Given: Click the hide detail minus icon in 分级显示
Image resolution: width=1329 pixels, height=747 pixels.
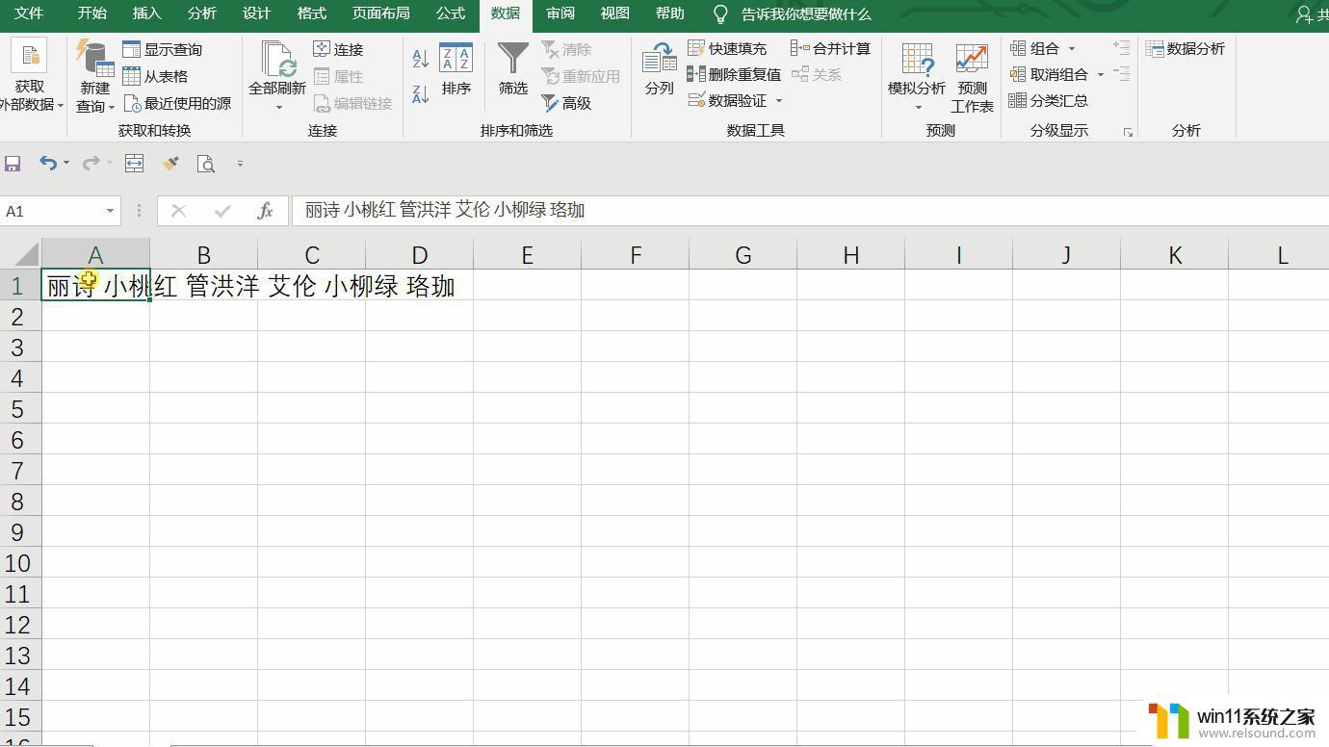Looking at the screenshot, I should (1121, 72).
